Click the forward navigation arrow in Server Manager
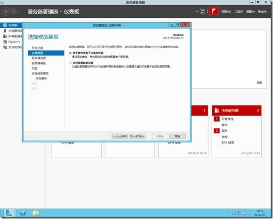Viewport: 273px width, 219px height. tap(14, 12)
